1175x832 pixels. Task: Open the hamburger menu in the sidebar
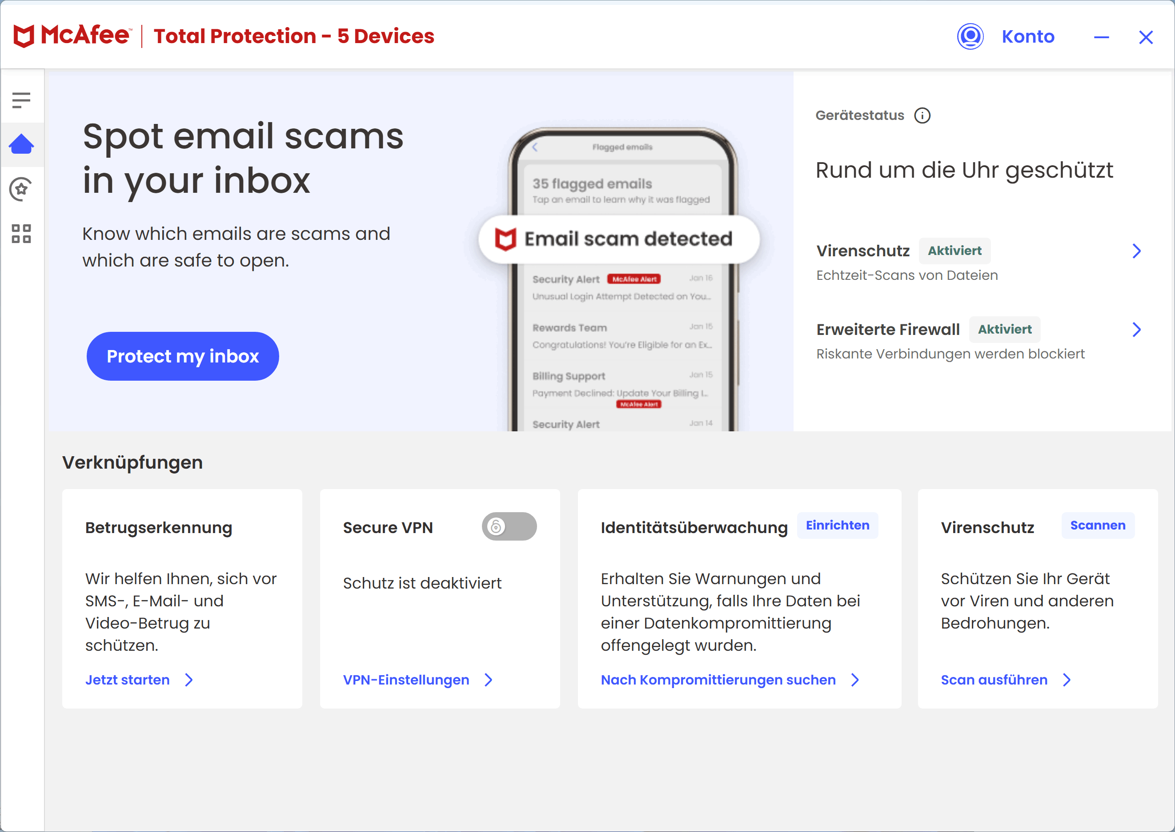(21, 100)
